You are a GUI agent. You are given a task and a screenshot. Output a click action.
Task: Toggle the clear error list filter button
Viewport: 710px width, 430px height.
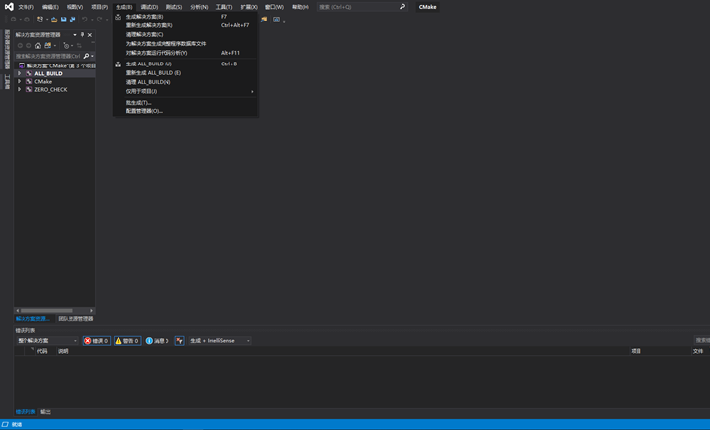(x=180, y=341)
